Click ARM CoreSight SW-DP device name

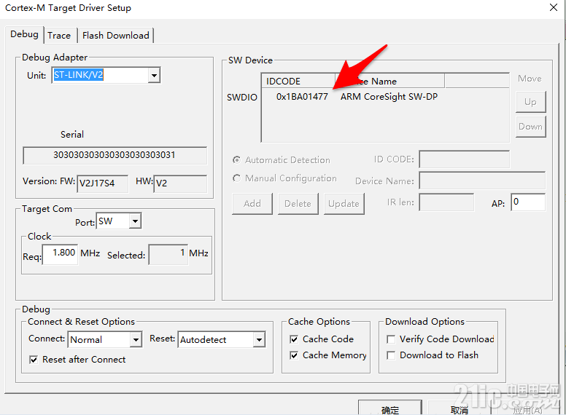[389, 97]
